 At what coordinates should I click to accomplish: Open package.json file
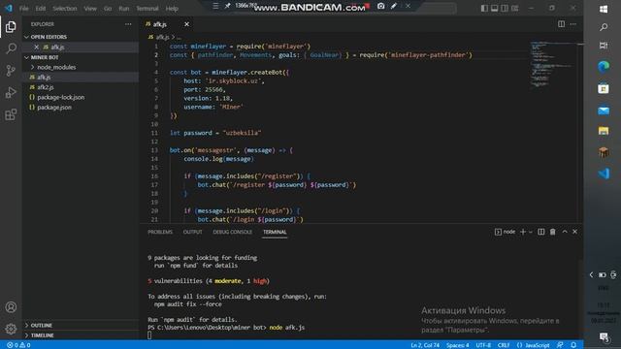[x=81, y=108]
